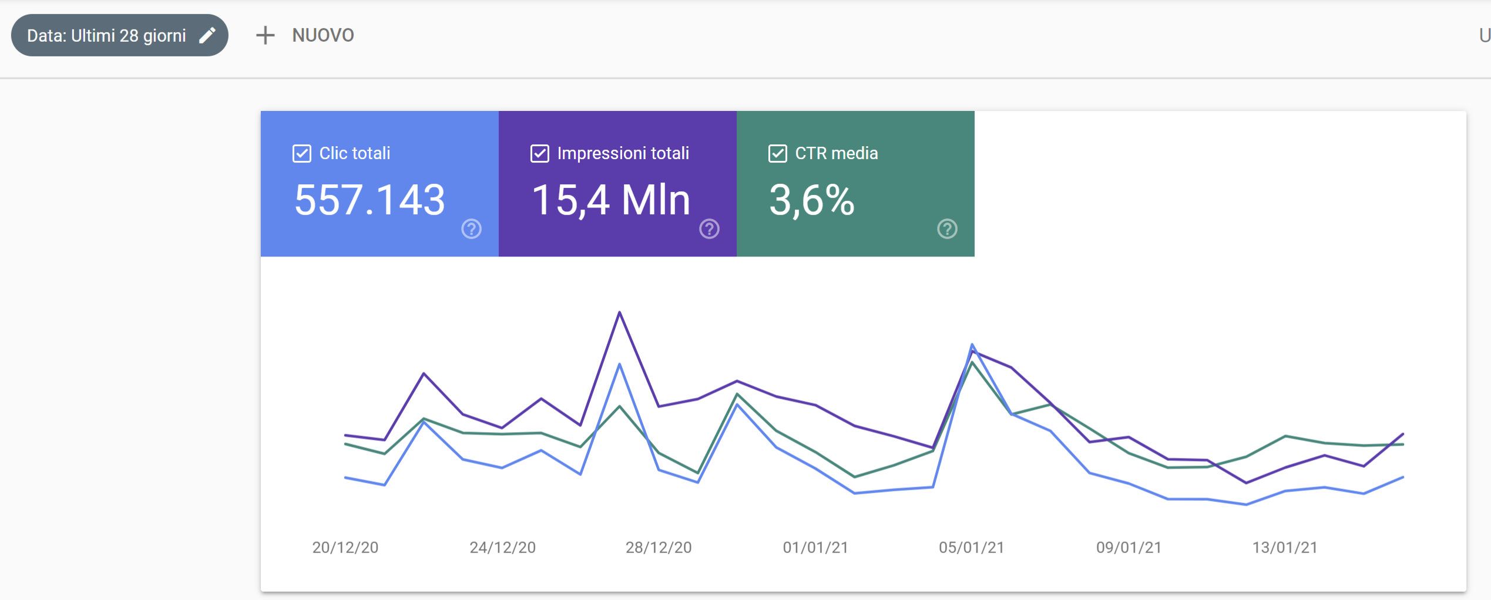
Task: Open help icon in Impressioni totali card
Action: click(x=709, y=229)
